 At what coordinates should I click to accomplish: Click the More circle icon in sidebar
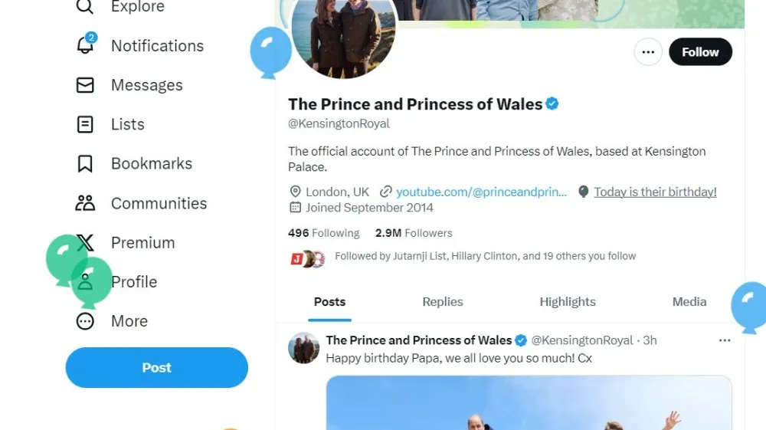coord(85,321)
